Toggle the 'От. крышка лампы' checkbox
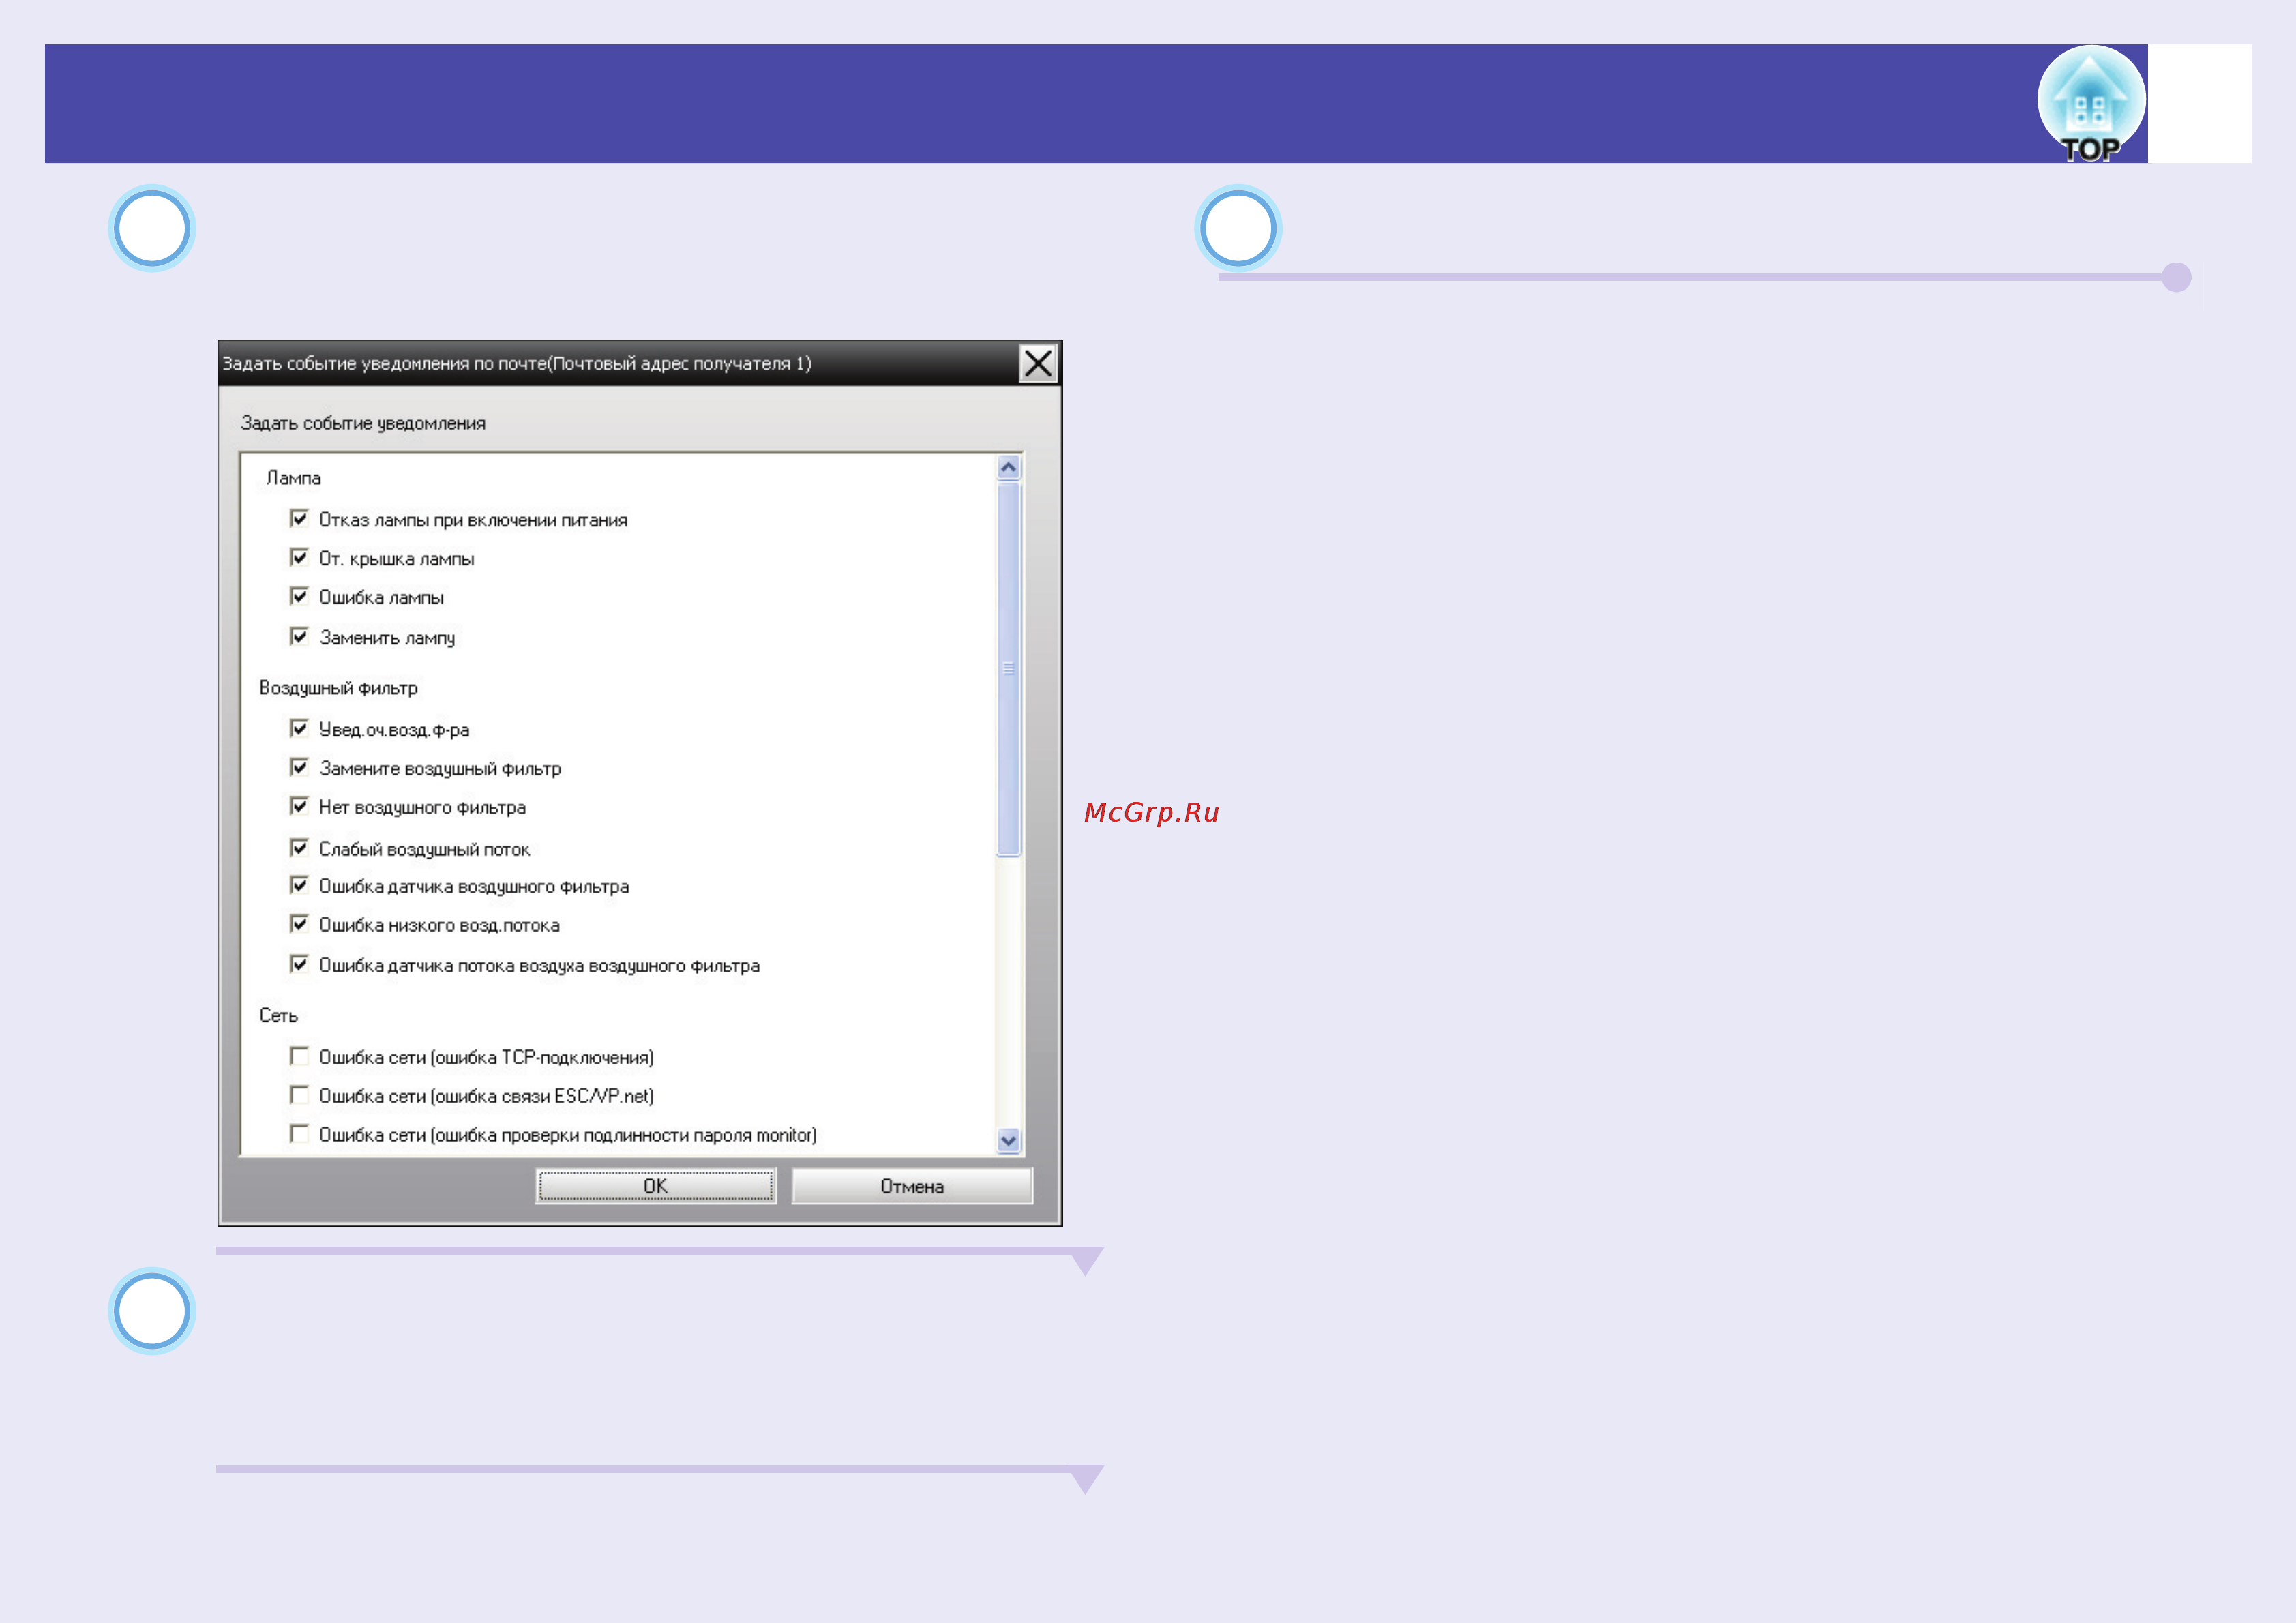This screenshot has width=2296, height=1623. pos(299,557)
